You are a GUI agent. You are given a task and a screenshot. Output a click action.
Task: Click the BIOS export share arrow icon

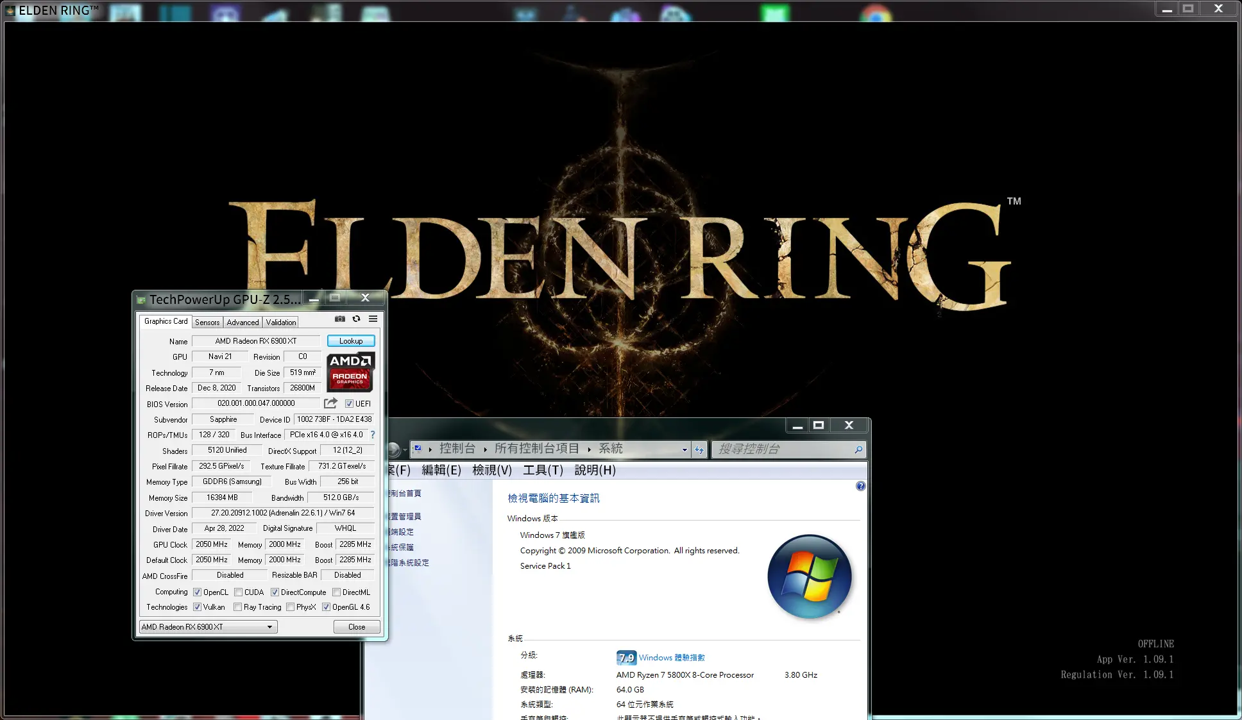(x=330, y=403)
